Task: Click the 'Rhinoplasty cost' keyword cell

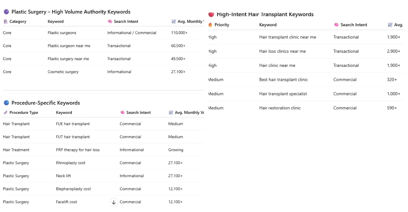Action: pyautogui.click(x=71, y=163)
